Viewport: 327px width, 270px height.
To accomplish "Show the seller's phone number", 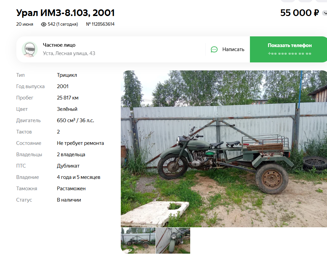I will coord(288,49).
